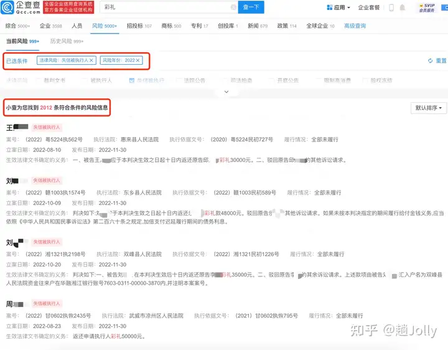This screenshot has width=448, height=350.
Task: Toggle the 股权冻结 checkbox
Action: point(365,80)
